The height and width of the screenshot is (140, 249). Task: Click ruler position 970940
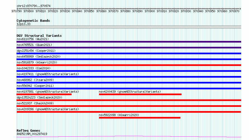[x=198, y=11]
